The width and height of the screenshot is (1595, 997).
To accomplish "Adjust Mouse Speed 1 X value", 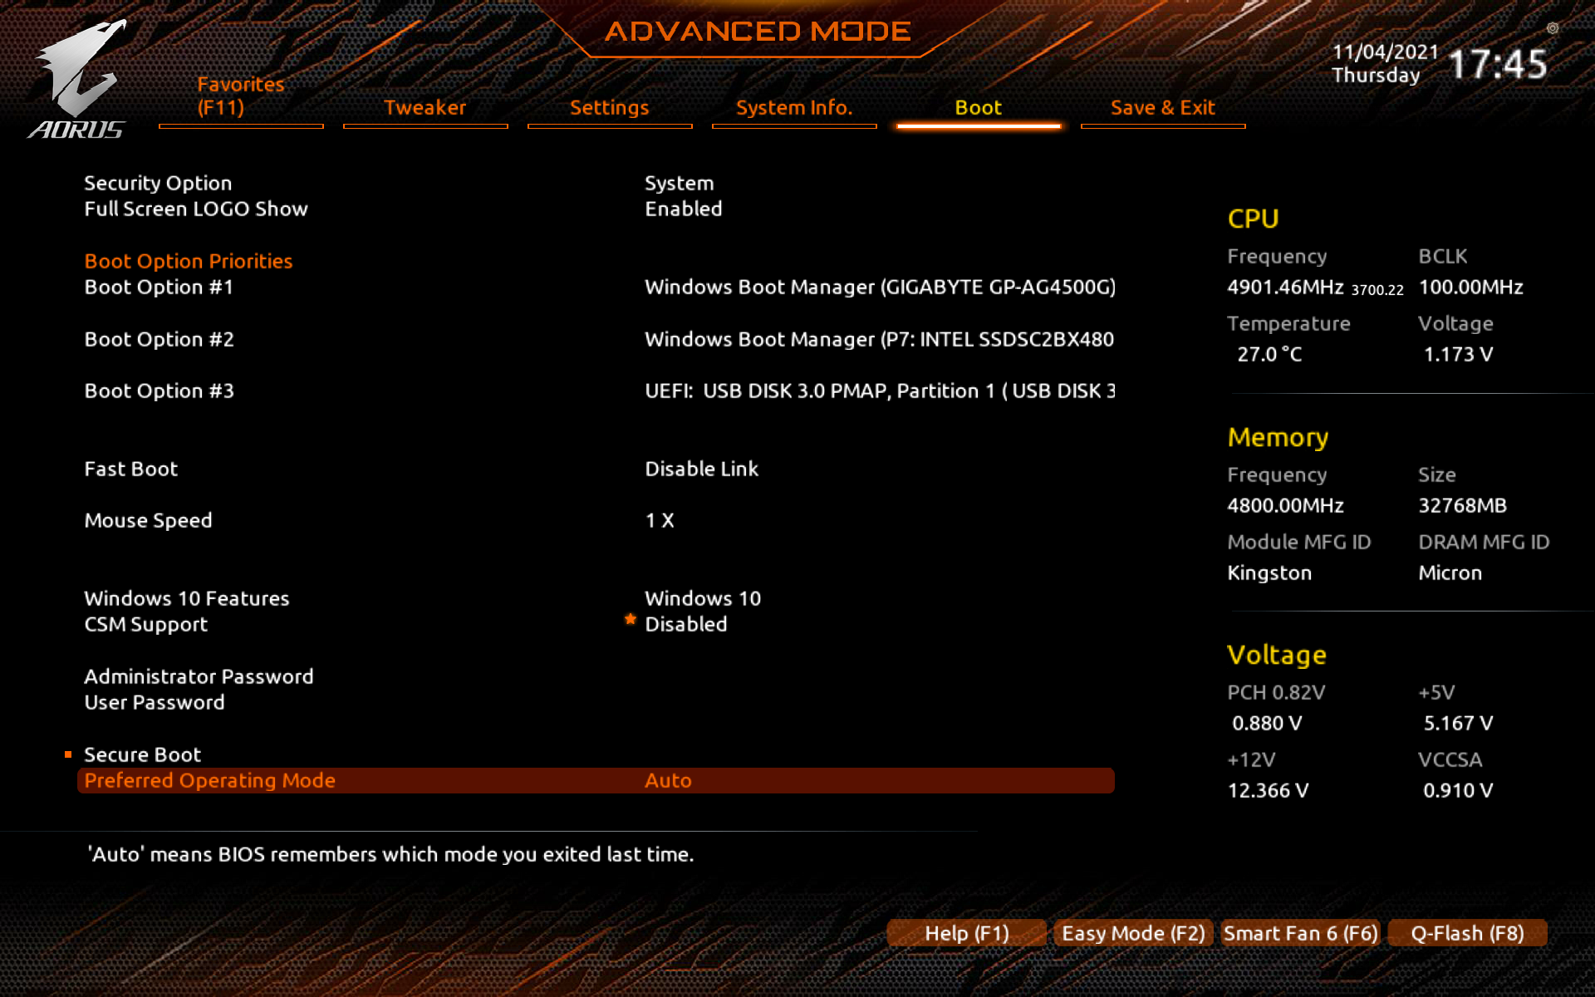I will coord(660,520).
